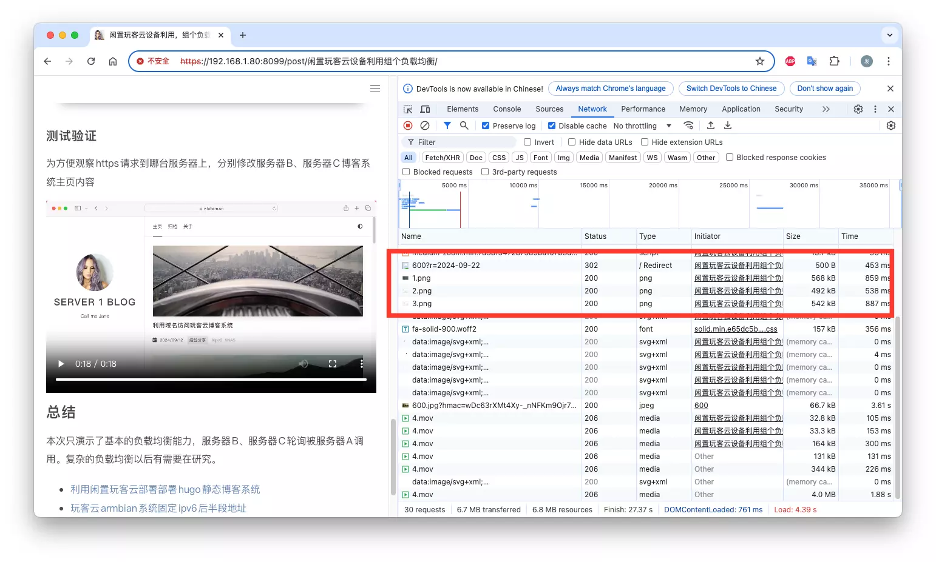Switch to the Performance tab

pyautogui.click(x=643, y=109)
